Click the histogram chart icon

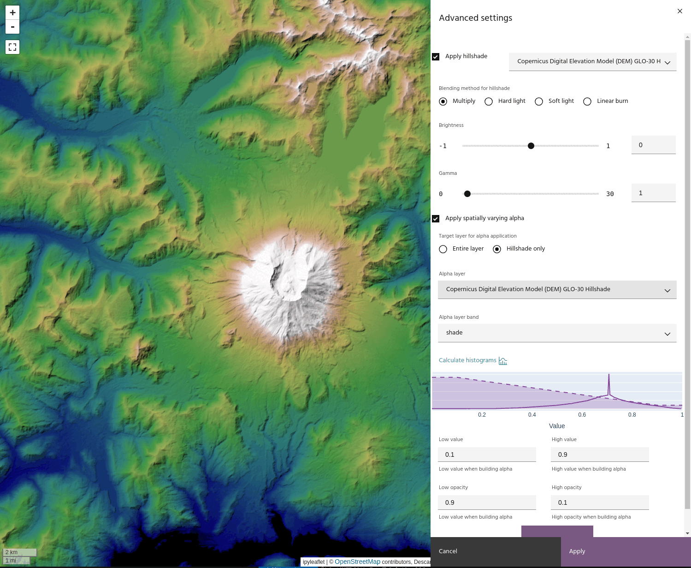pyautogui.click(x=503, y=361)
